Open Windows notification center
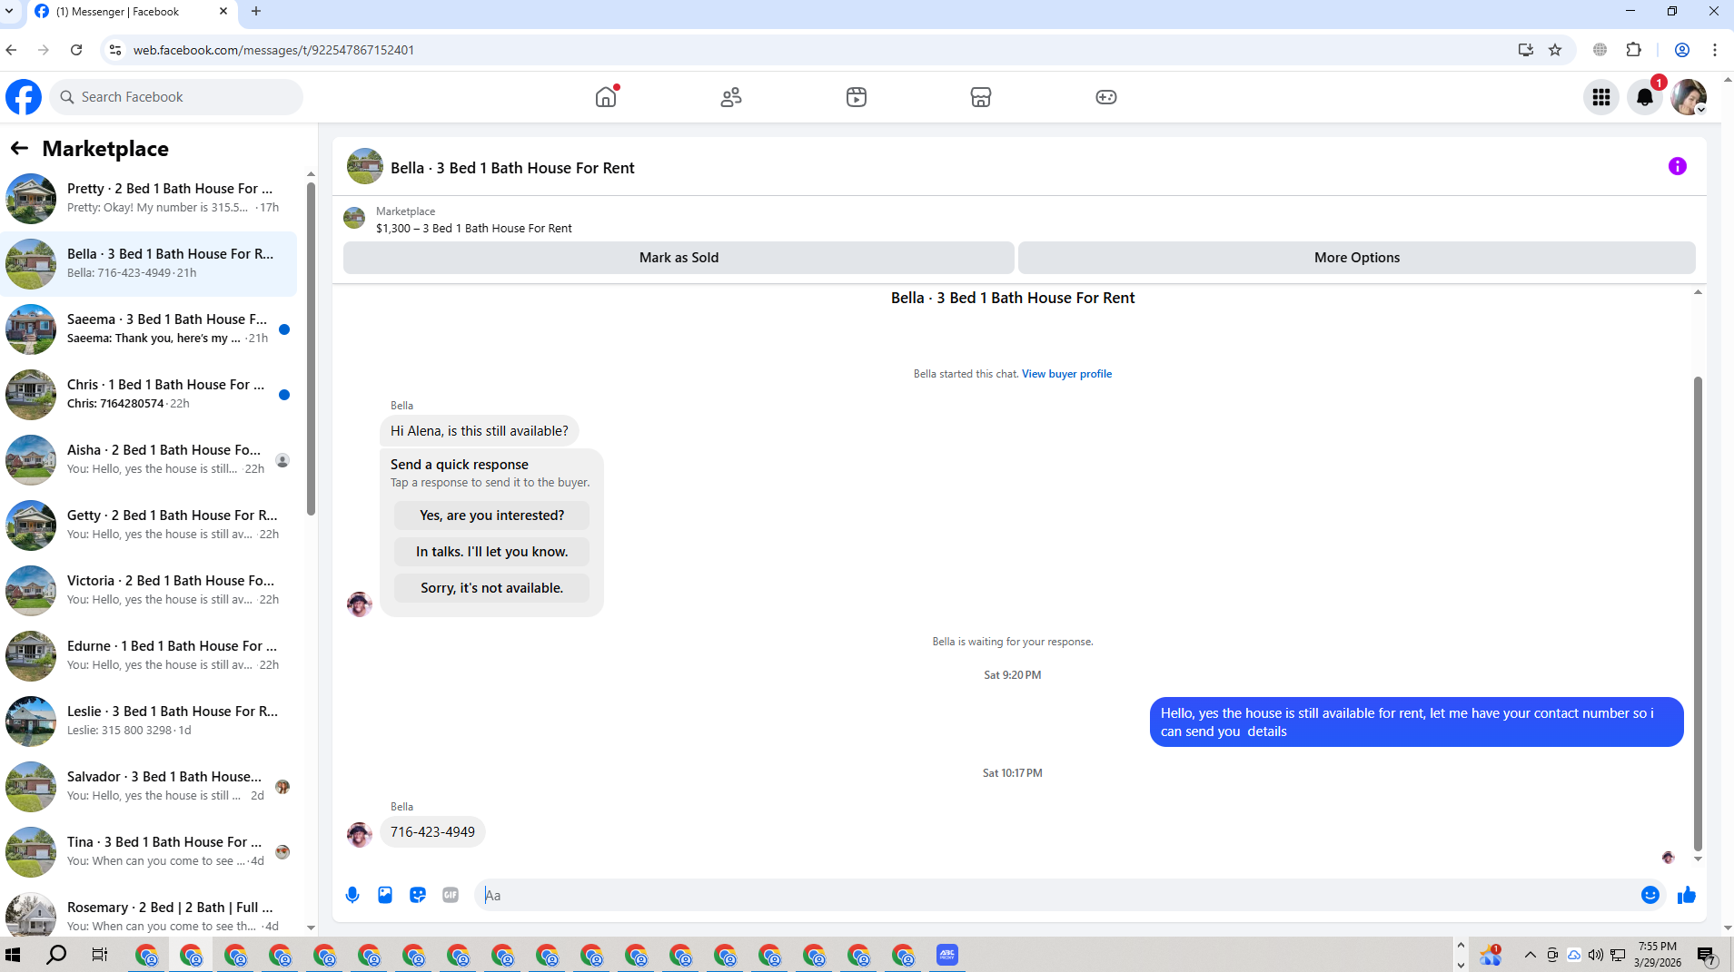 (1707, 956)
